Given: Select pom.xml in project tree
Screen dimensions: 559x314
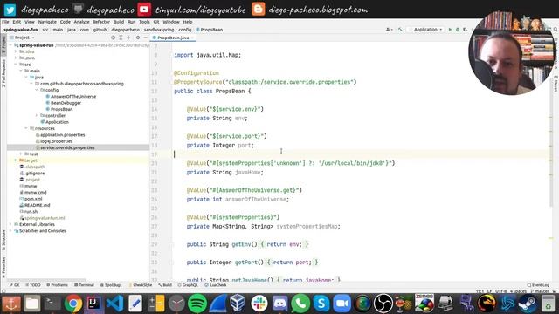Looking at the screenshot, I should (33, 199).
